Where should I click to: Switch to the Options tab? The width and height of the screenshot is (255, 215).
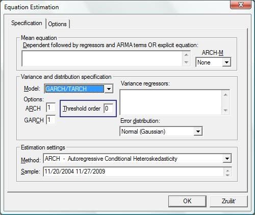click(58, 24)
